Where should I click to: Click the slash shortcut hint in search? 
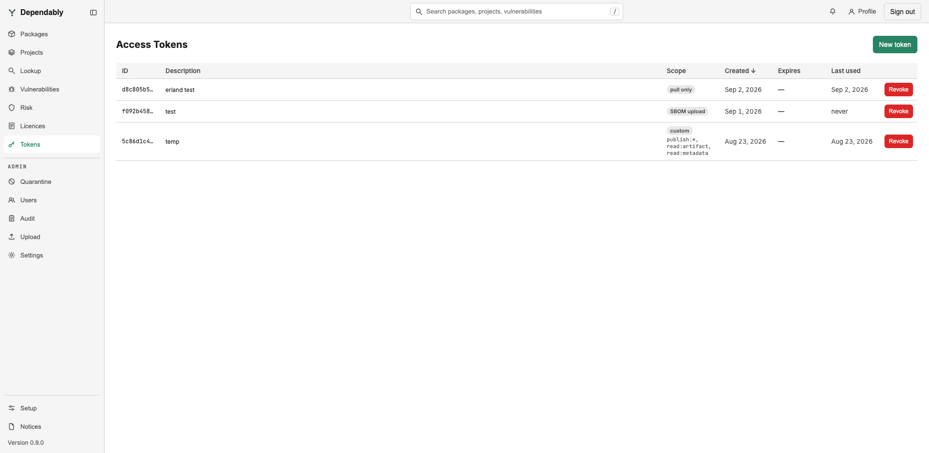614,12
